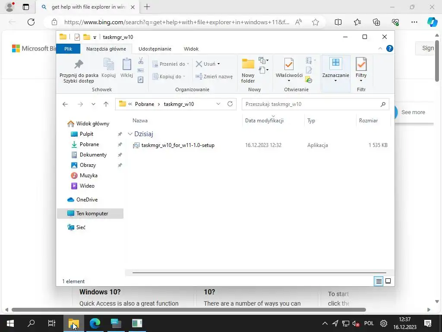Click quick access new folder icon
The width and height of the screenshot is (442, 332).
click(86, 37)
